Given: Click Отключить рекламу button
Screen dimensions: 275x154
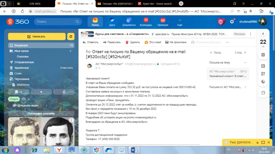Looking at the screenshot, I should point(41,114).
